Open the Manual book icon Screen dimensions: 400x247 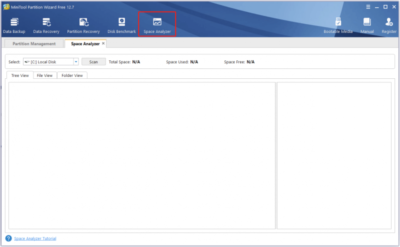(x=367, y=25)
